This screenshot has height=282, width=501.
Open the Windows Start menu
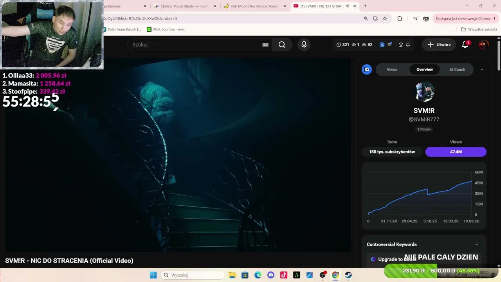153,275
